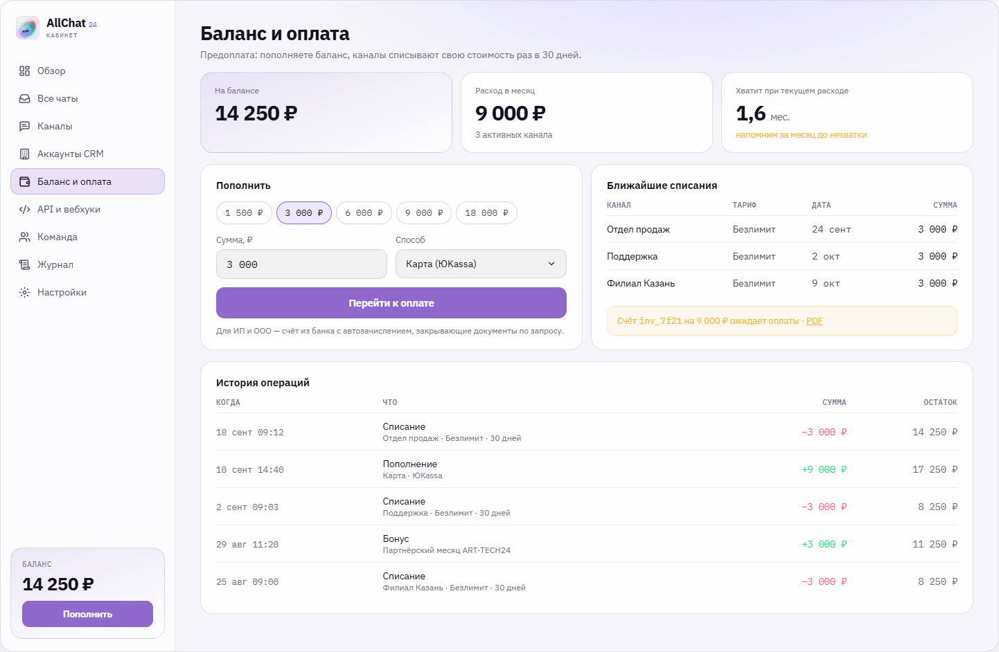Viewport: 999px width, 652px height.
Task: Choose the 6 000 ₽ preset amount
Action: (x=364, y=213)
